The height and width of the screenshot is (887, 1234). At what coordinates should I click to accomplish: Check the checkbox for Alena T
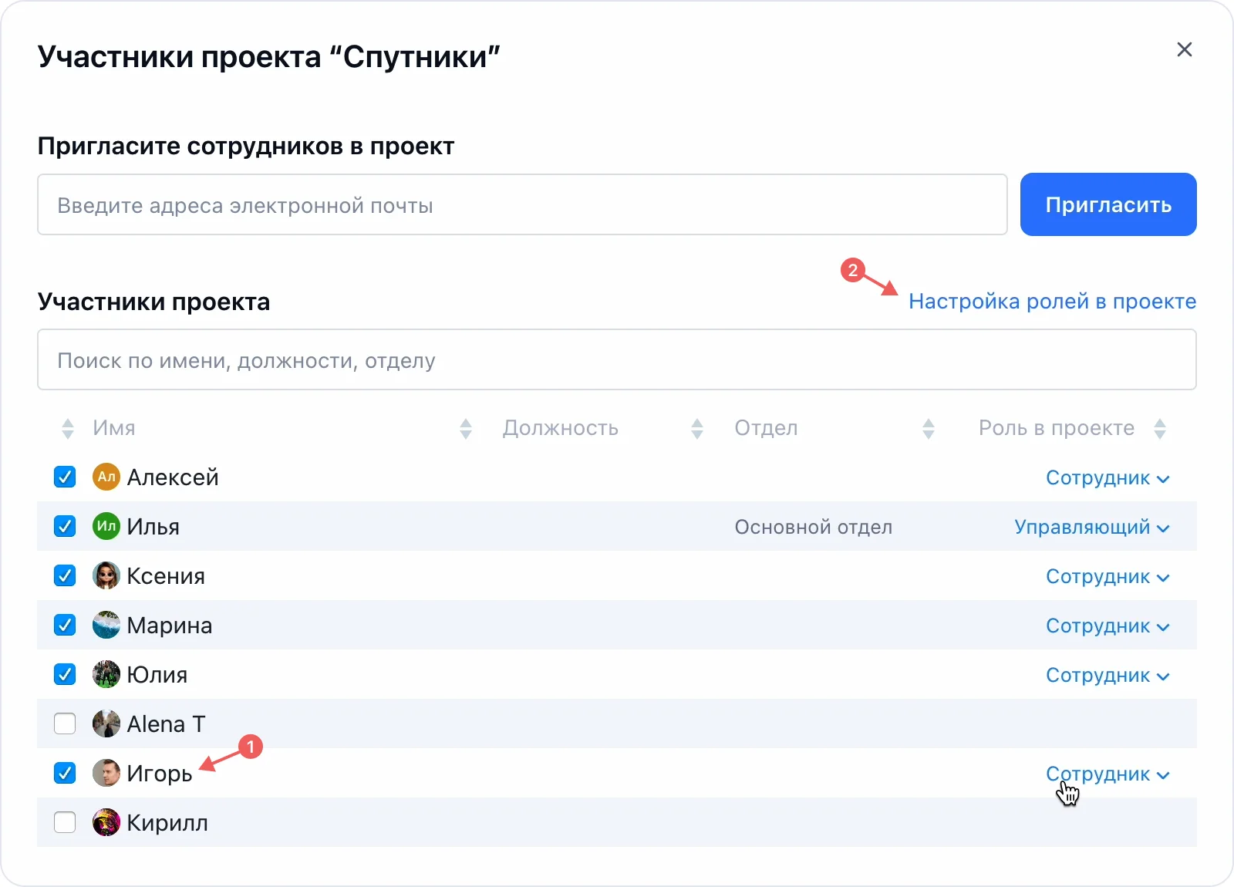[x=65, y=724]
